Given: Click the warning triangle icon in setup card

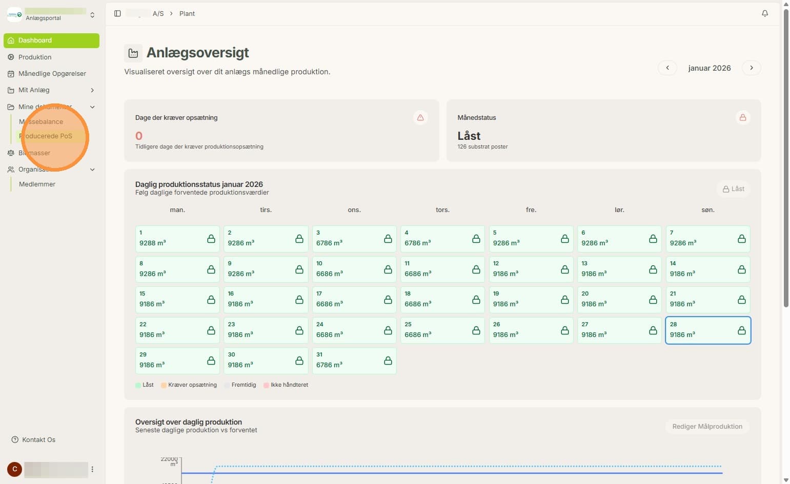Looking at the screenshot, I should point(420,118).
